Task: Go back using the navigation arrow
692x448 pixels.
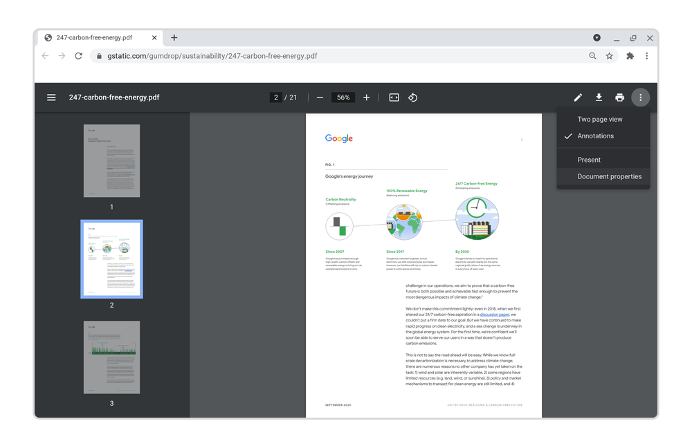Action: click(x=44, y=55)
